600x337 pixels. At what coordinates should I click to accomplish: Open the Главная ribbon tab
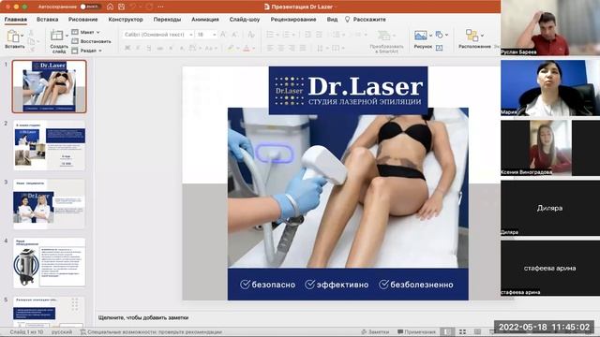(16, 20)
